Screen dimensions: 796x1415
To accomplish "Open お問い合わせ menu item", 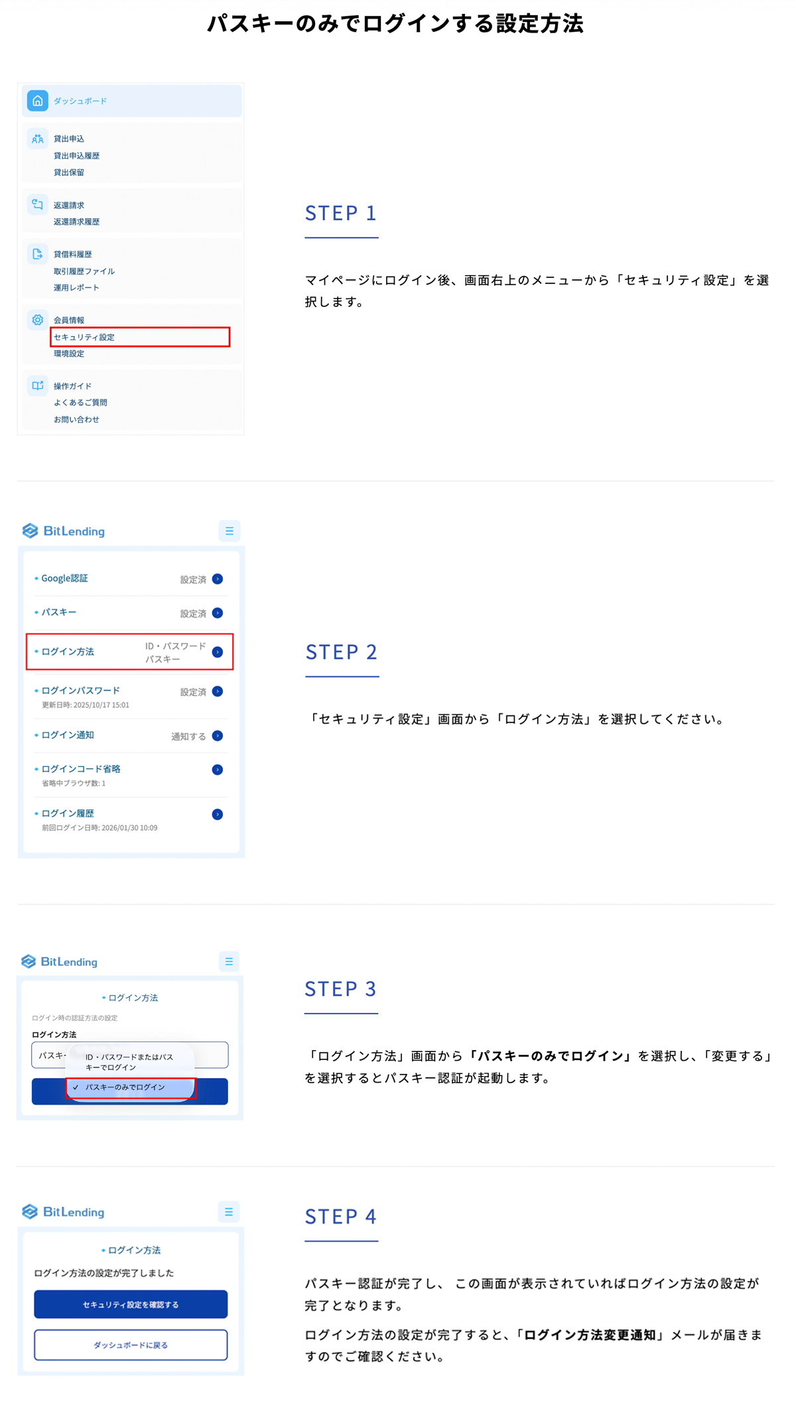I will coord(76,419).
